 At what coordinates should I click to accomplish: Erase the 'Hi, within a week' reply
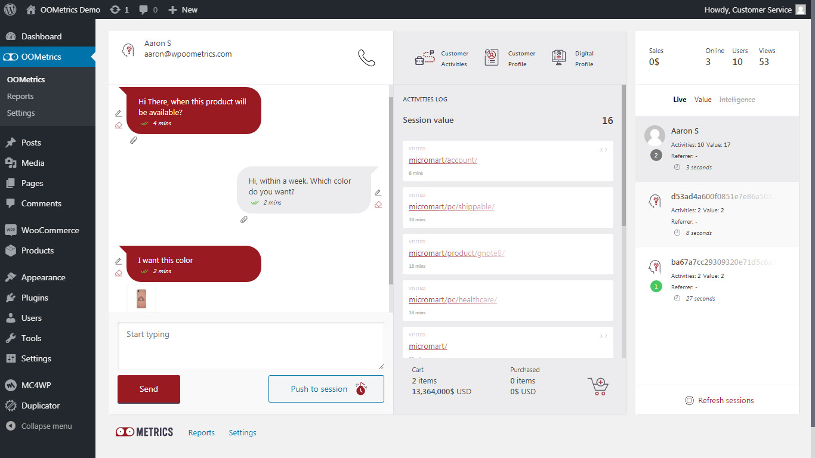(378, 205)
